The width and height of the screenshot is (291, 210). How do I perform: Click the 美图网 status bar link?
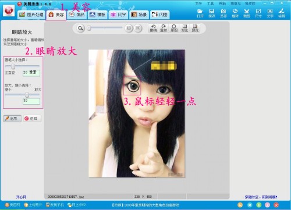click(x=13, y=205)
